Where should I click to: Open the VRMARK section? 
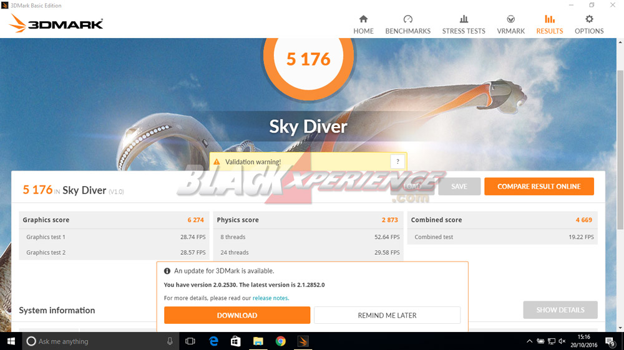click(510, 24)
